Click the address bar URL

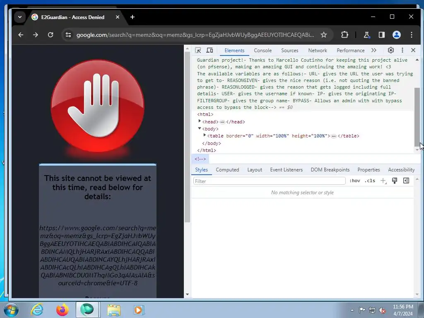coord(195,35)
